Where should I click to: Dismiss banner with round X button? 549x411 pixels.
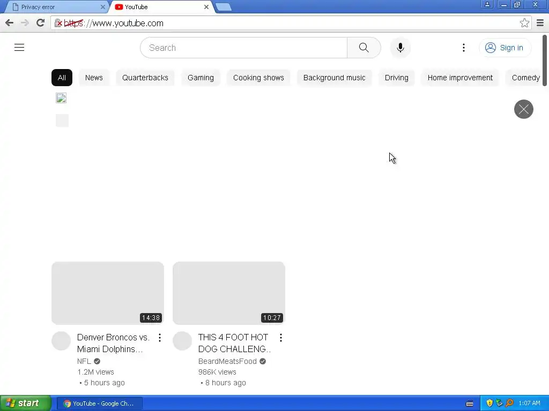click(523, 109)
